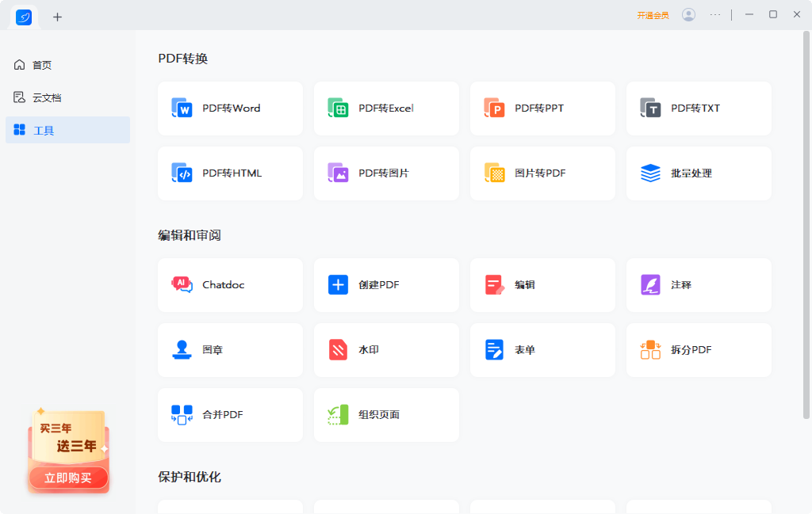Click the 组织页面 label text
Screen dimensions: 812x514
click(379, 415)
